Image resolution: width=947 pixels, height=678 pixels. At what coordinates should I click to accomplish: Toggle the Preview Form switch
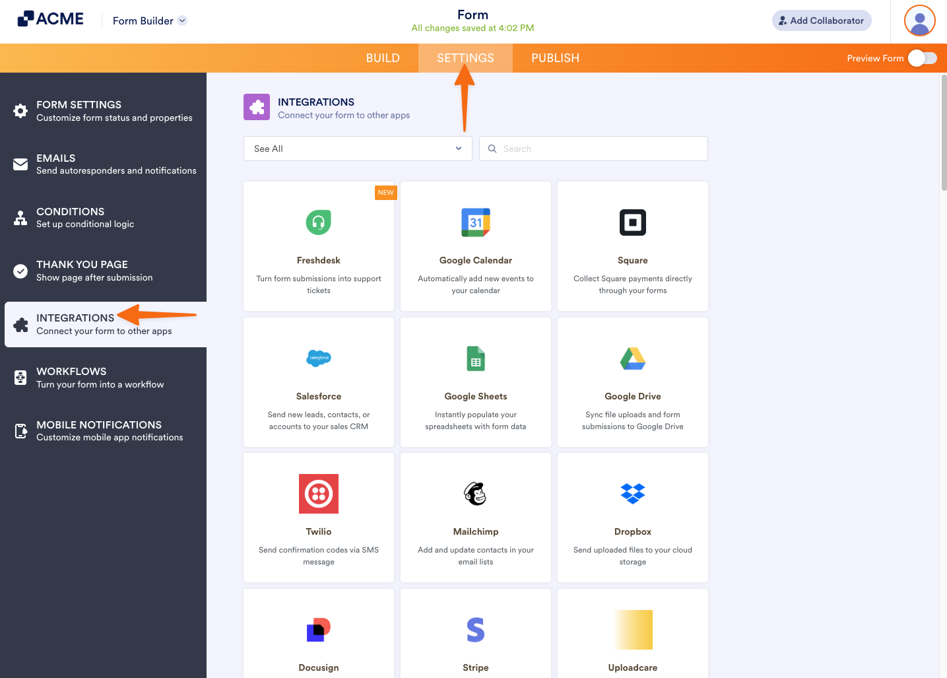tap(923, 58)
